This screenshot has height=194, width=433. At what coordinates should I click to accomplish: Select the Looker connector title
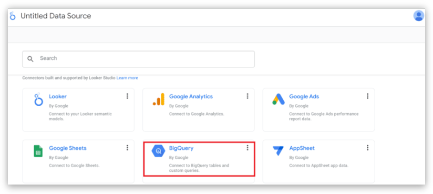[x=58, y=96]
